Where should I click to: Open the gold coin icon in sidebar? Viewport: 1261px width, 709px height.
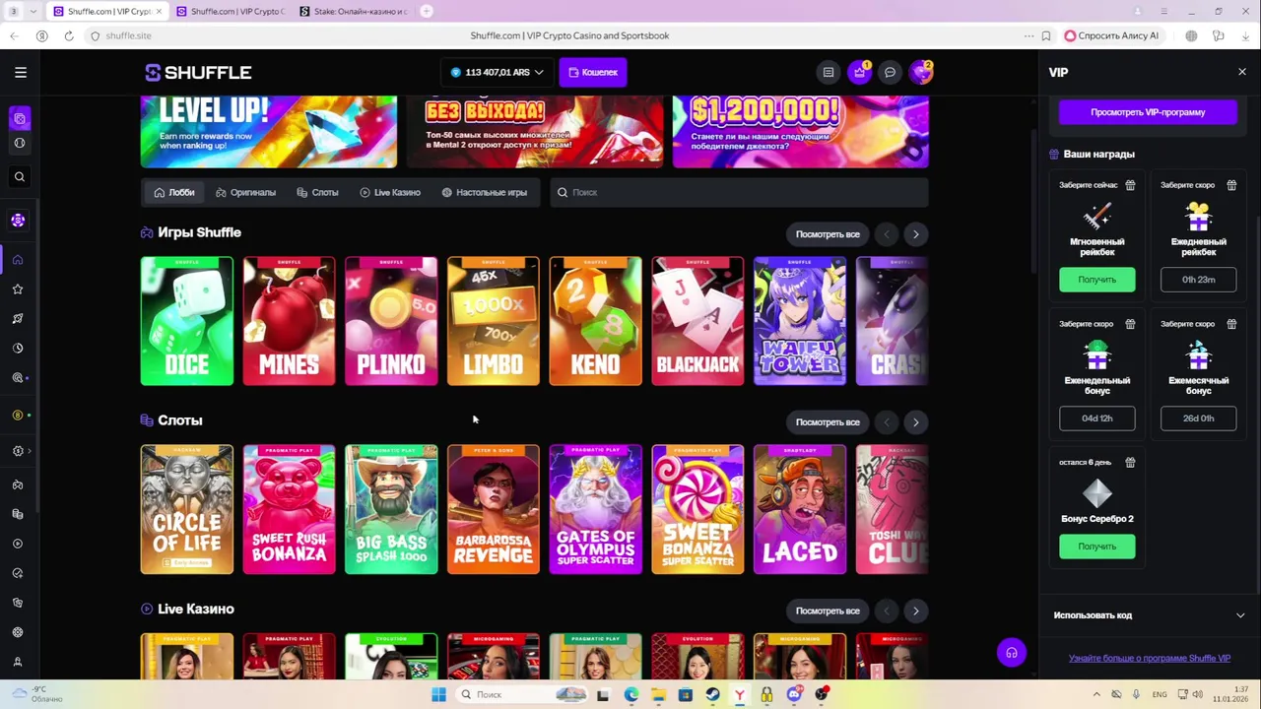[18, 416]
